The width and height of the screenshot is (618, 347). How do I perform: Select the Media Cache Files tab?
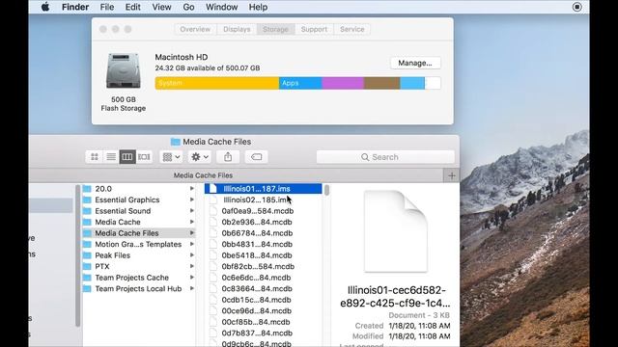coord(203,175)
